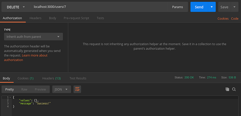Expand the Save button dropdown arrow
The image size is (241, 116).
[234, 7]
